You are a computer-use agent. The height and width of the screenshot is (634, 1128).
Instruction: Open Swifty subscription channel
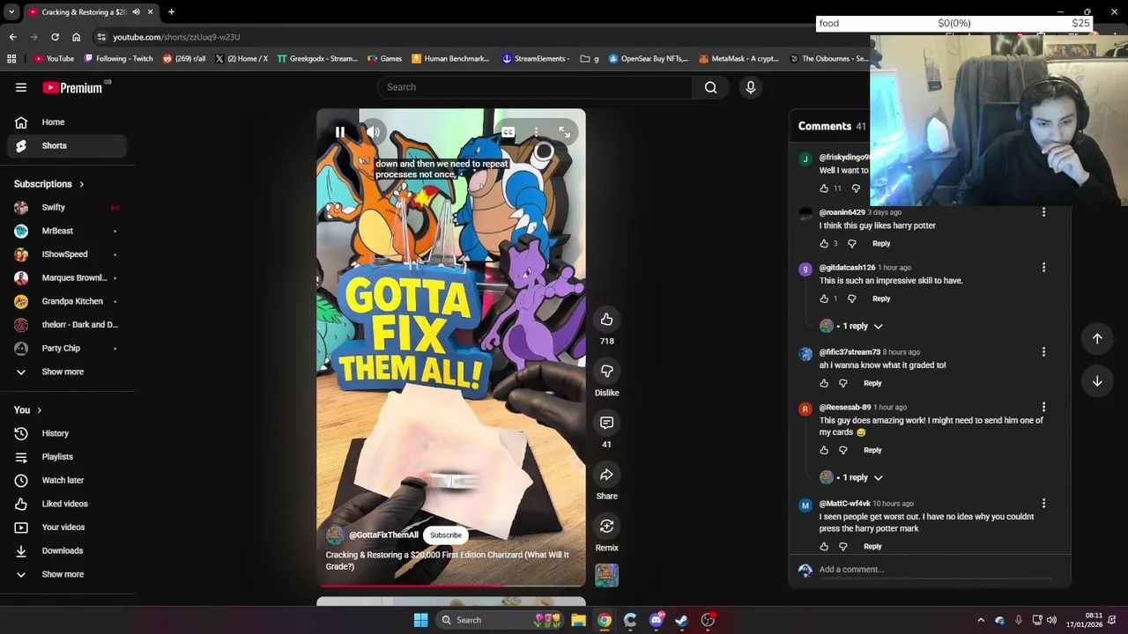coord(67,207)
